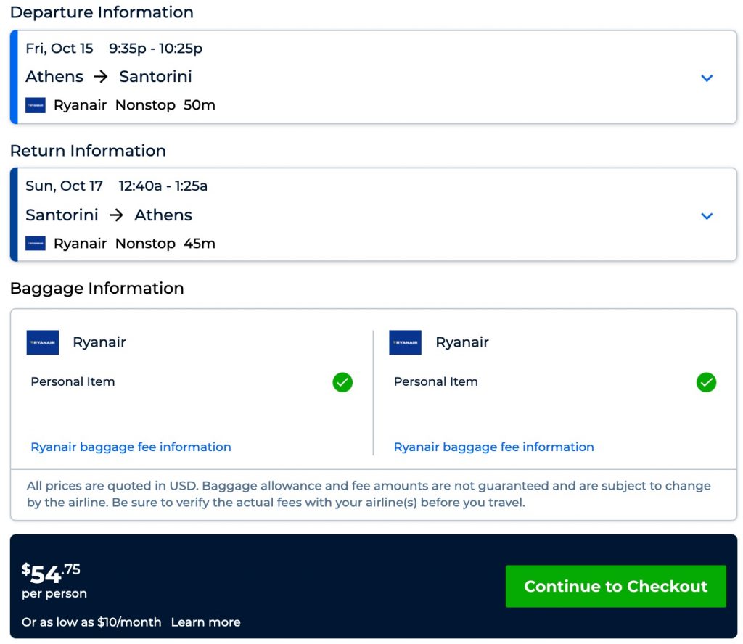
Task: Click green checkmark for left Personal Item
Action: (x=342, y=382)
